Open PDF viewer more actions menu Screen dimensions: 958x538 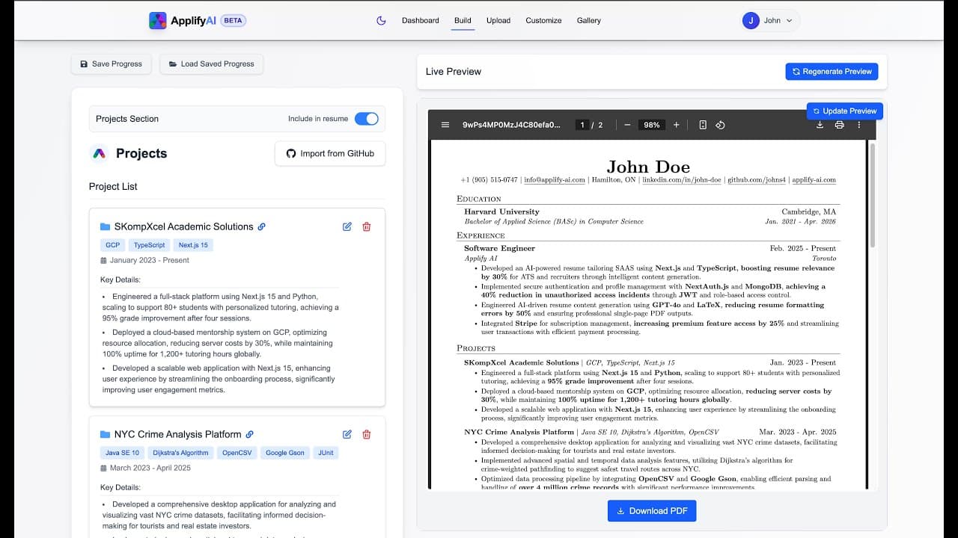(859, 125)
